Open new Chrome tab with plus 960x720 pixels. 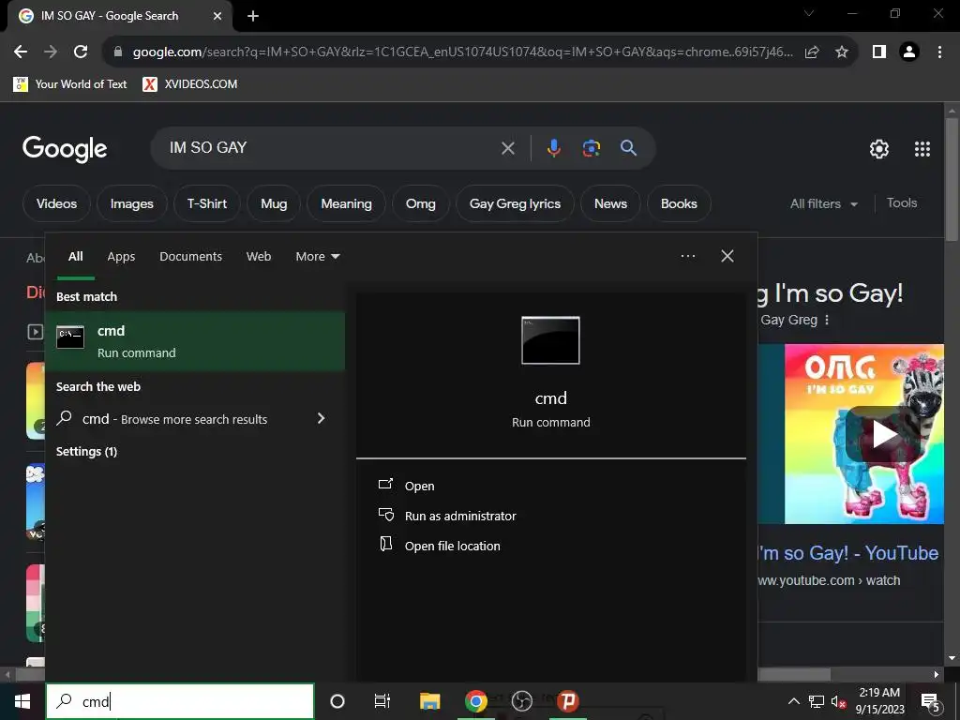(253, 16)
